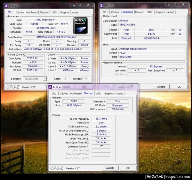Click the LPCIO value W83627DHG-P
This screenshot has width=192, height=180.
click(151, 39)
